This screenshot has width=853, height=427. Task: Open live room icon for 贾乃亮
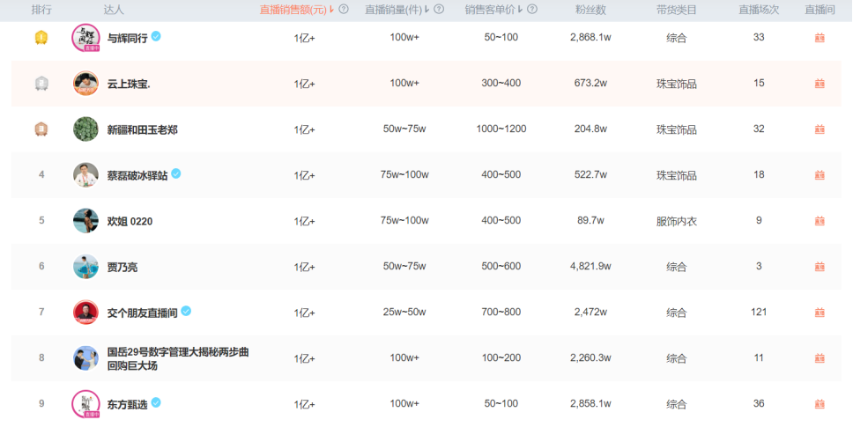tap(820, 267)
